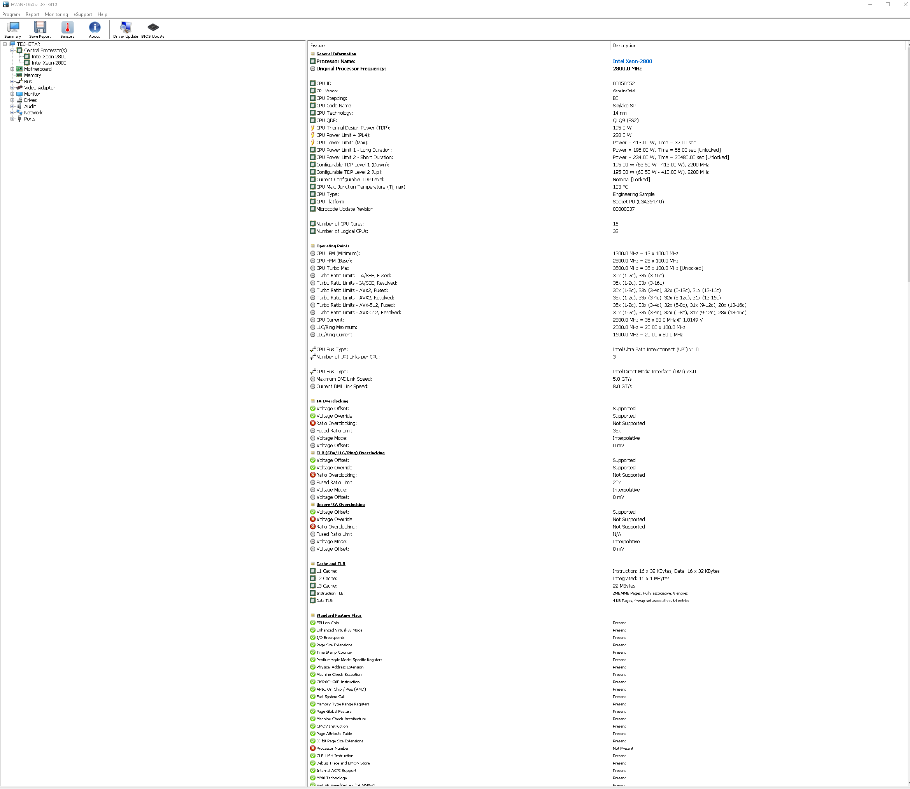
Task: Click the Bus icon in tree
Action: tap(19, 81)
